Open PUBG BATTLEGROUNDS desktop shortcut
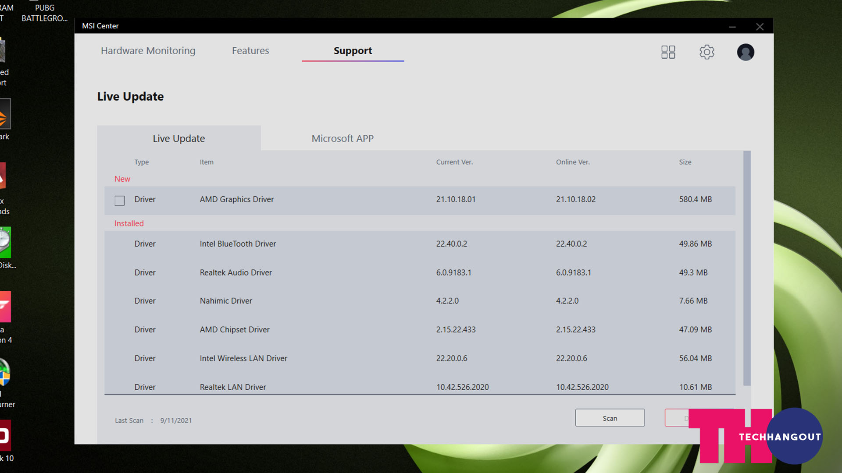The width and height of the screenshot is (842, 473). point(45,13)
